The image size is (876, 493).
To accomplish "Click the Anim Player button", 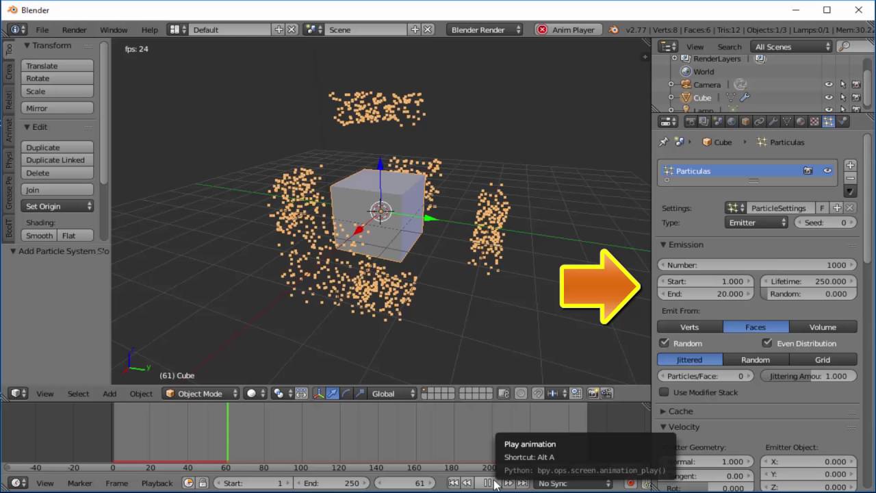I will pyautogui.click(x=567, y=29).
